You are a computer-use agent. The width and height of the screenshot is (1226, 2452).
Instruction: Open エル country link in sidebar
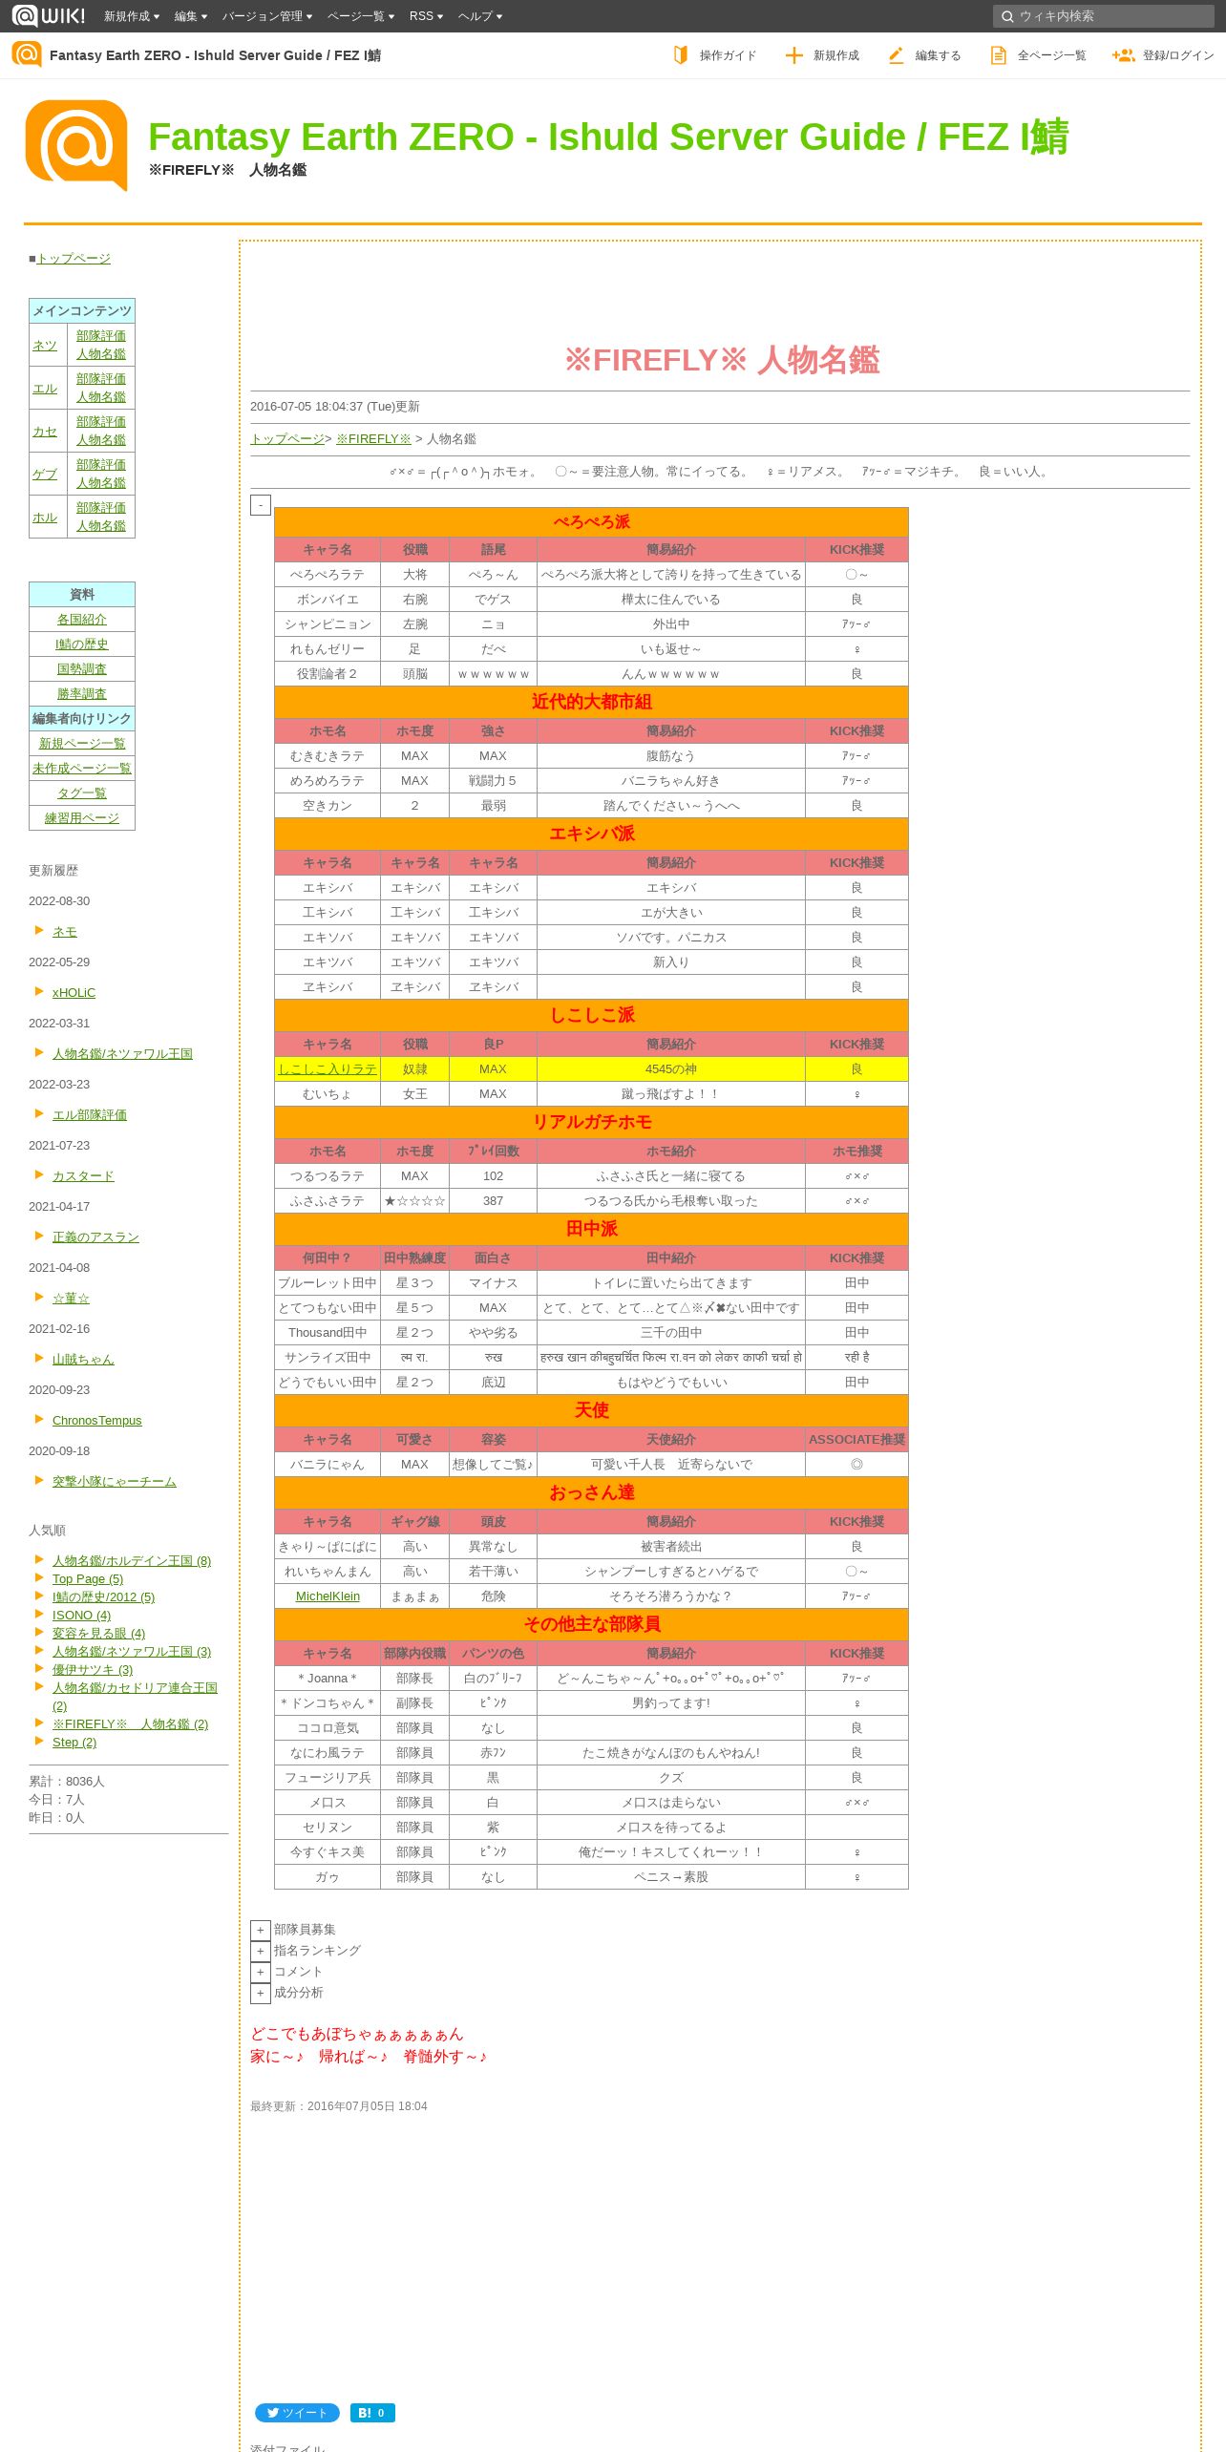45,389
